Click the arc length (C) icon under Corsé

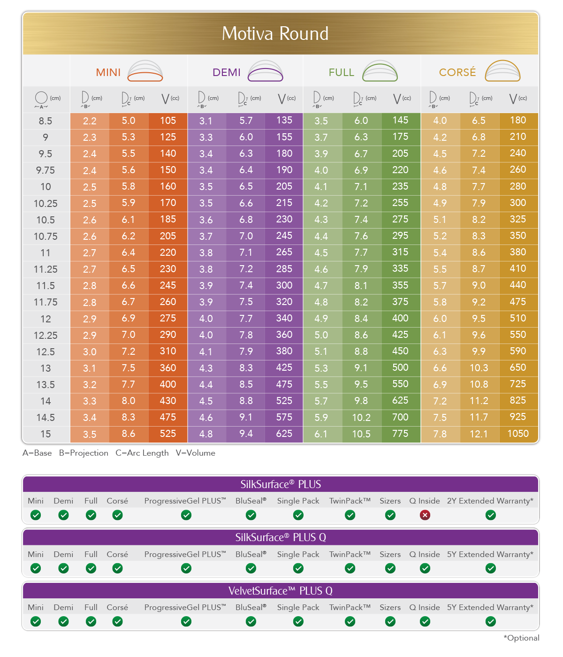pyautogui.click(x=474, y=99)
